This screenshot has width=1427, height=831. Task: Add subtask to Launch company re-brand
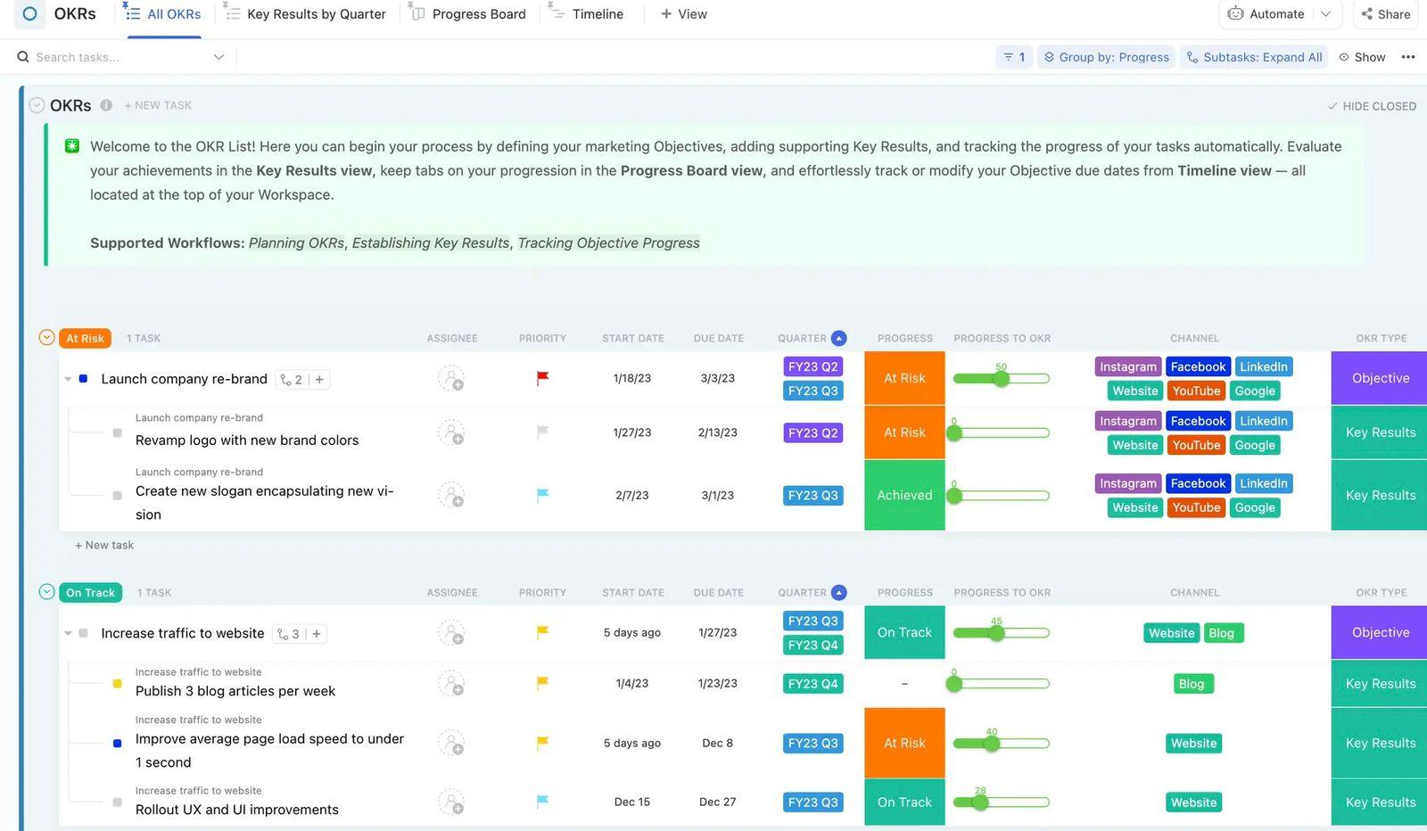319,379
